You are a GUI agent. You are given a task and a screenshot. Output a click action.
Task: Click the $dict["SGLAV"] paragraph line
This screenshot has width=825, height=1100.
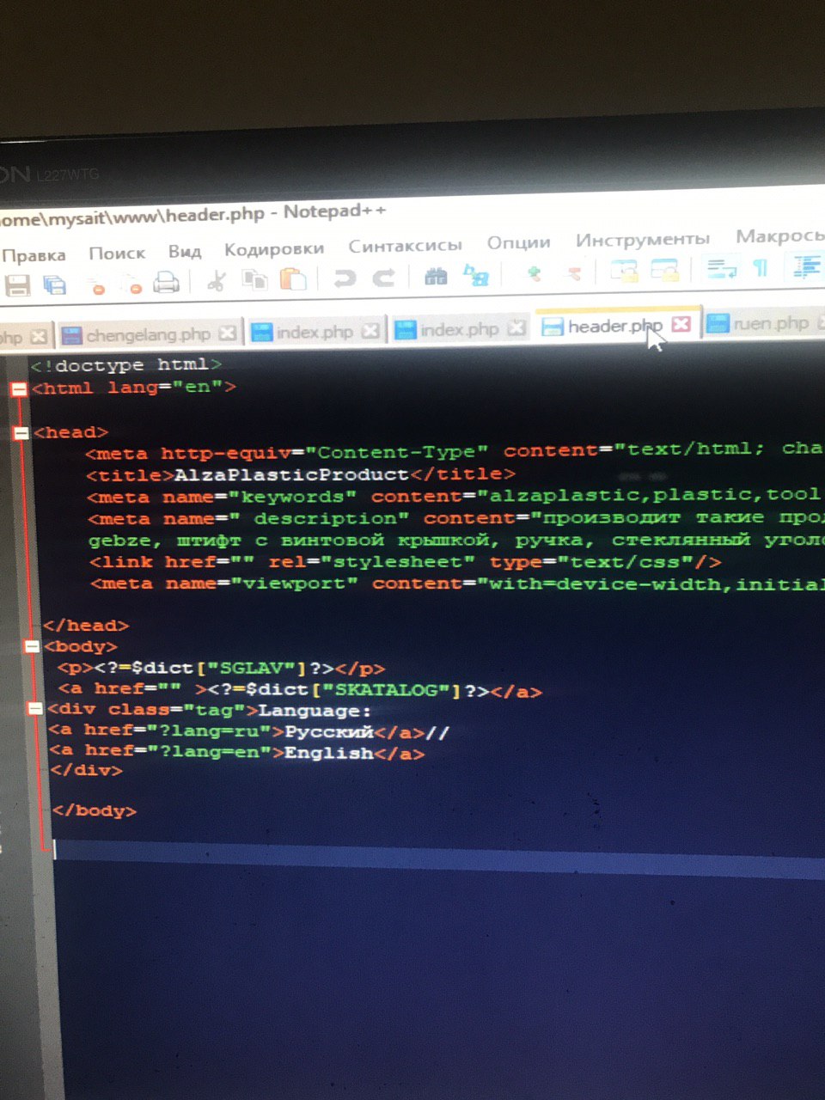pos(221,668)
